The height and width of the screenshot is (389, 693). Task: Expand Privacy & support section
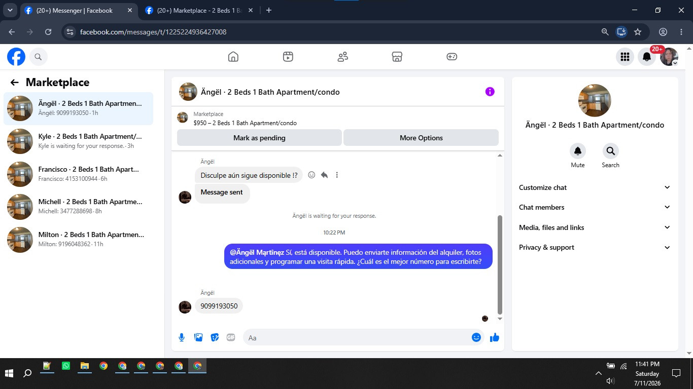[x=595, y=247]
